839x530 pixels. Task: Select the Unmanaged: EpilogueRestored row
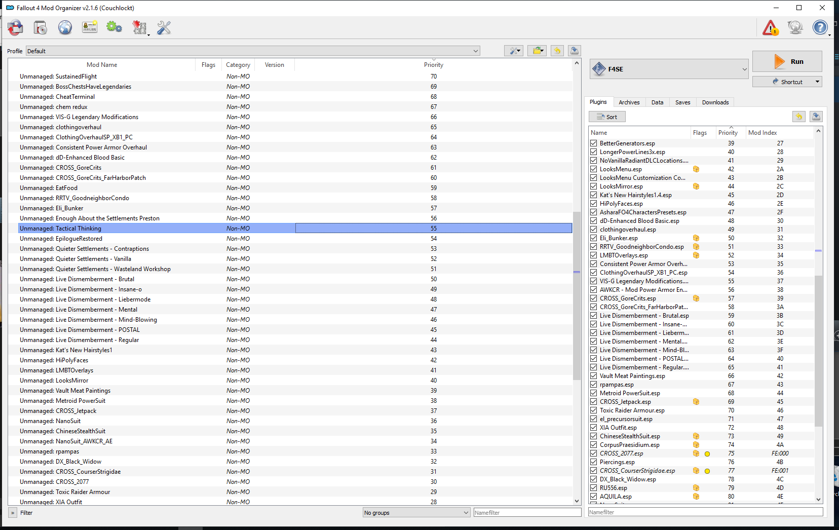click(295, 239)
